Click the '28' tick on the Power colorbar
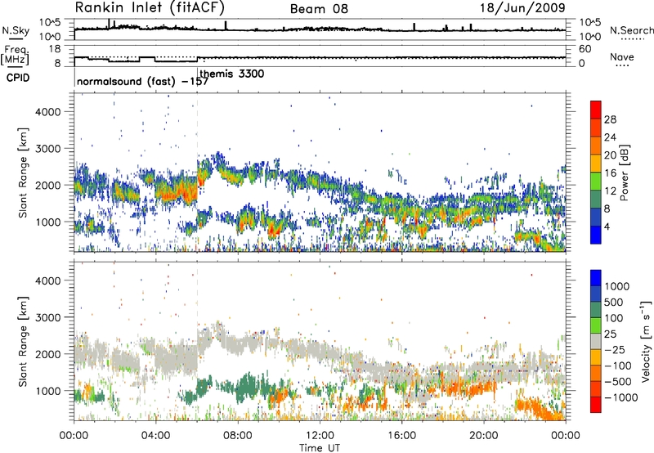Screen dimensions: 654x453 click(x=610, y=119)
